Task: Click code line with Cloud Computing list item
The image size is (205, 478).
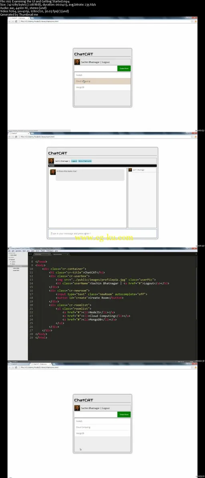Action: (96, 316)
